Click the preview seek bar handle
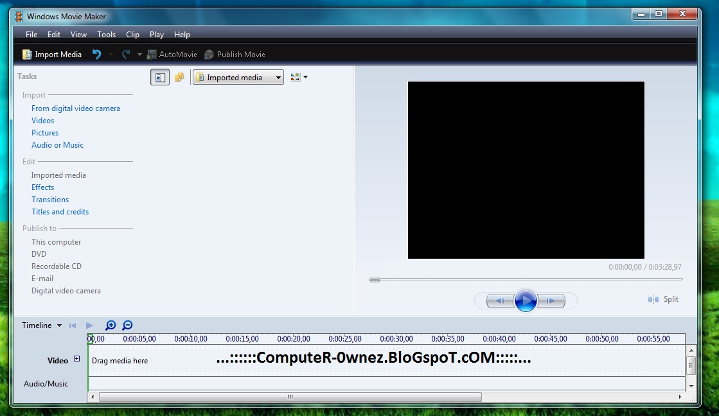 [375, 279]
